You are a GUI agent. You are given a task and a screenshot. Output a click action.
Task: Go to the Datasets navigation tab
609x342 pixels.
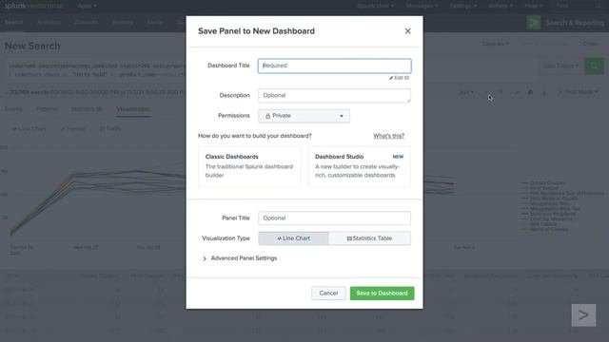87,22
